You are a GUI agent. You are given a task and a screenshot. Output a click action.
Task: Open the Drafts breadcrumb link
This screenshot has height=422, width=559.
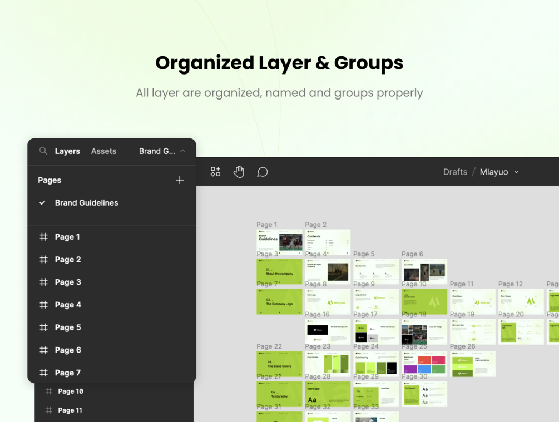pos(455,172)
